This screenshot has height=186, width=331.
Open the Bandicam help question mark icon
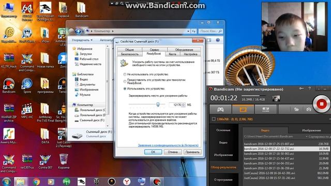(x=309, y=88)
